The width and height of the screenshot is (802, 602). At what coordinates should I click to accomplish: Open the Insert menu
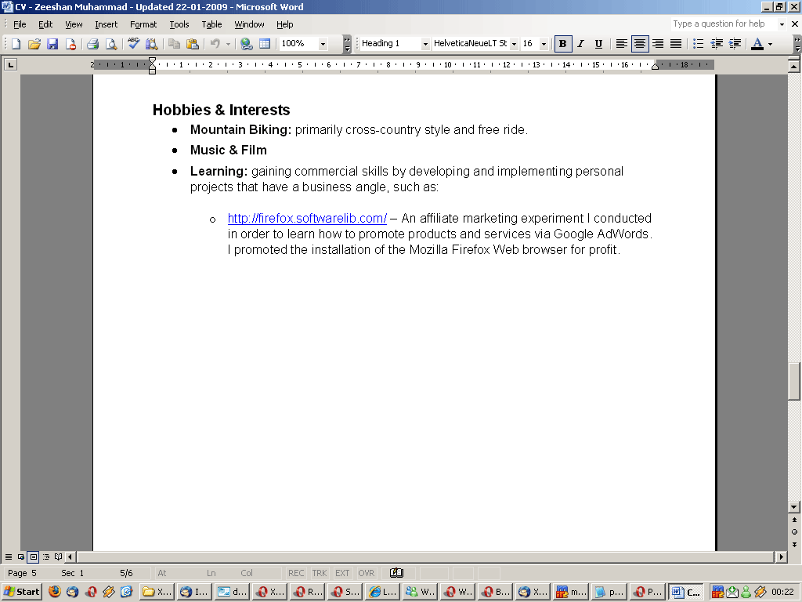pyautogui.click(x=106, y=24)
